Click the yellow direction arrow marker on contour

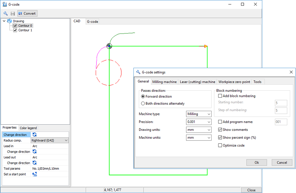206,46
